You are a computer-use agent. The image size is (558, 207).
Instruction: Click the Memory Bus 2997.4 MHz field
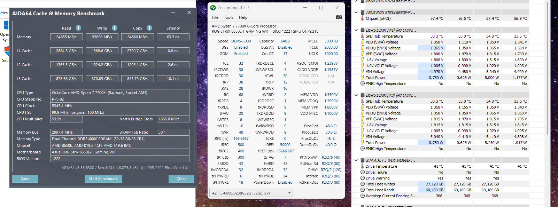pos(67,132)
